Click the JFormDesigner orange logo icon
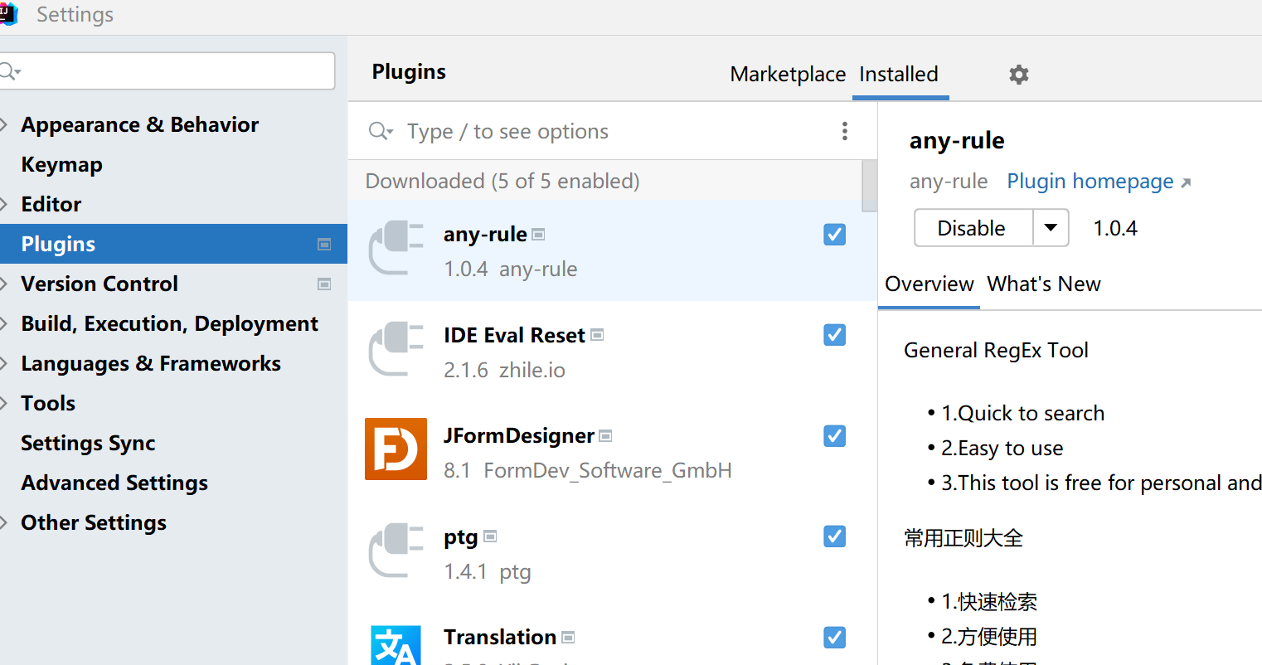Image resolution: width=1262 pixels, height=665 pixels. tap(396, 449)
